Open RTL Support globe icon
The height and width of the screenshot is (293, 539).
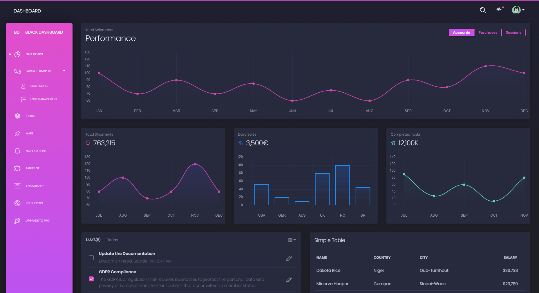17,203
